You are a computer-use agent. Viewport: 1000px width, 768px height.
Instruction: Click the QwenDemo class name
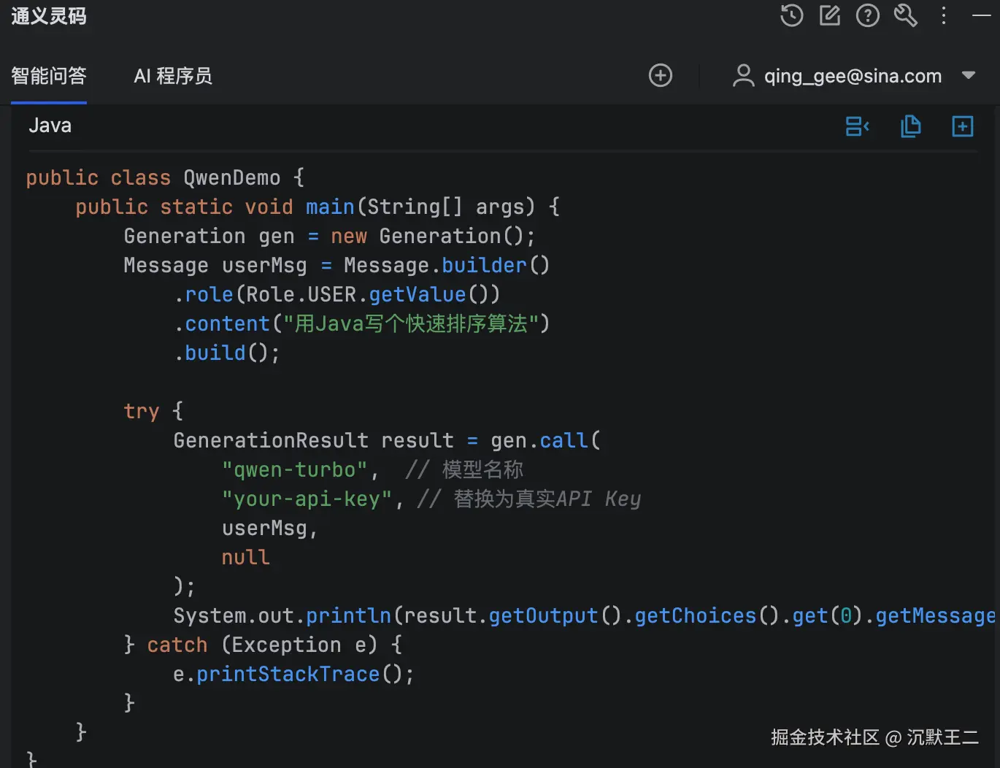point(232,177)
